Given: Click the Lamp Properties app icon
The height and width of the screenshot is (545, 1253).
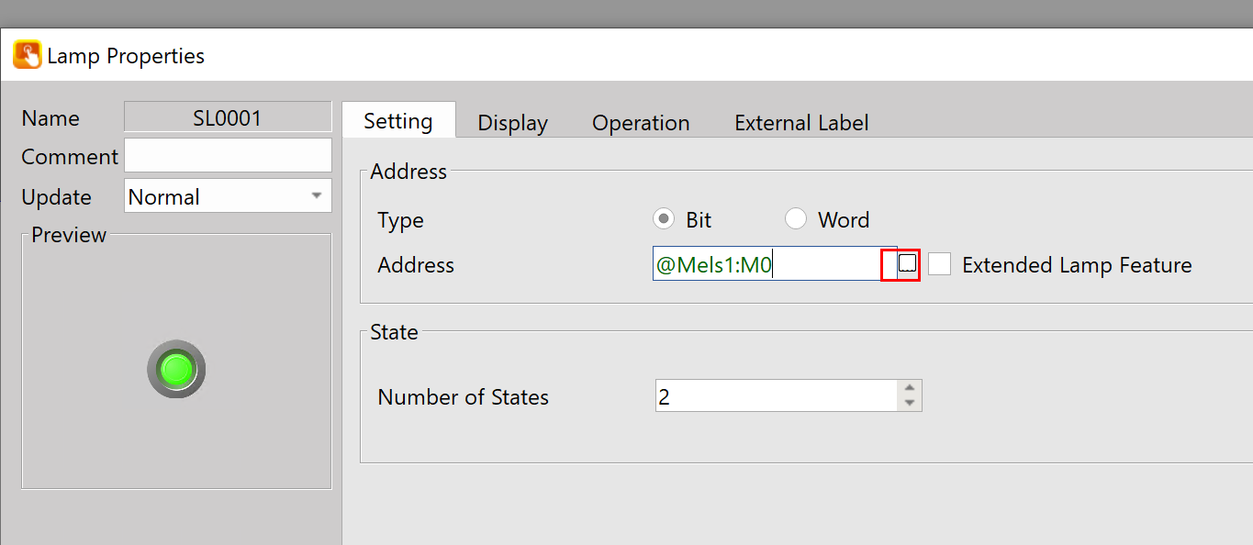Looking at the screenshot, I should click(x=27, y=55).
